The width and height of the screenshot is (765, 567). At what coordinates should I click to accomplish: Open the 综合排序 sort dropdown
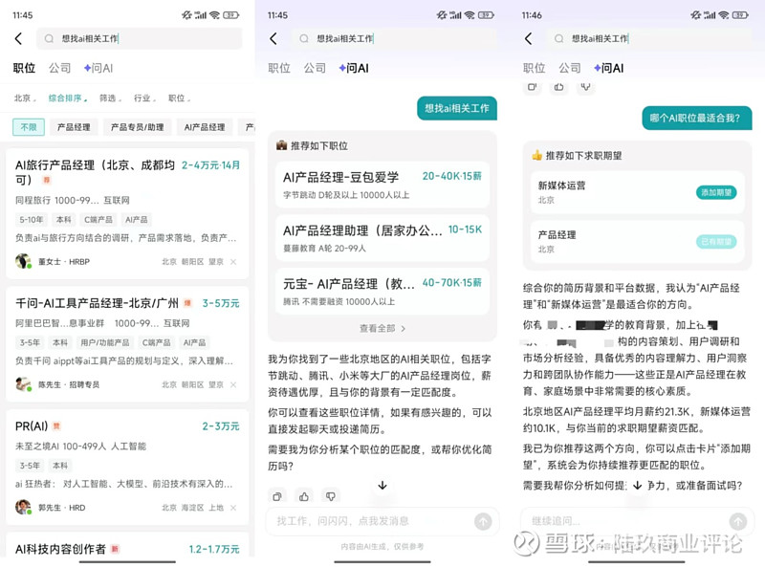67,98
